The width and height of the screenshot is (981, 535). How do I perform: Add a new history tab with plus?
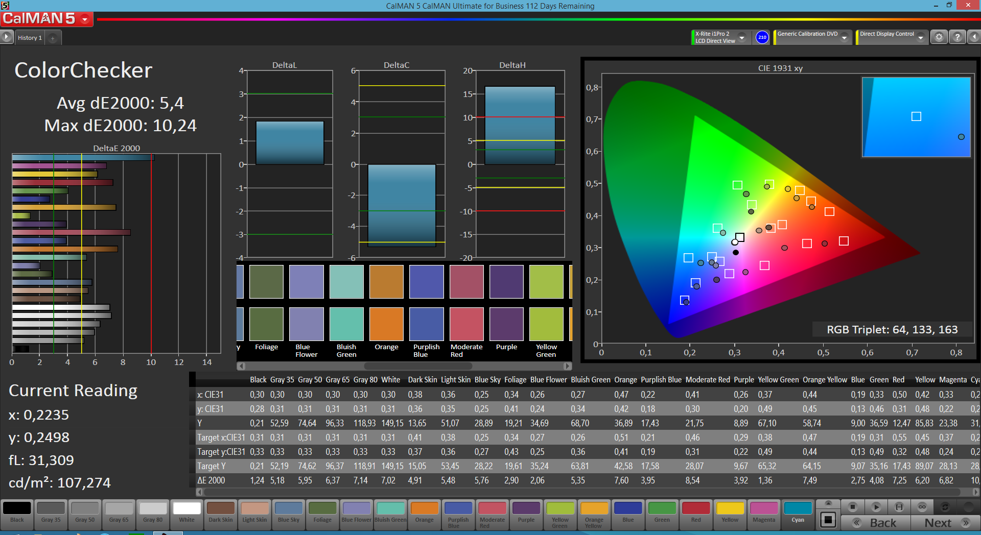pos(53,38)
